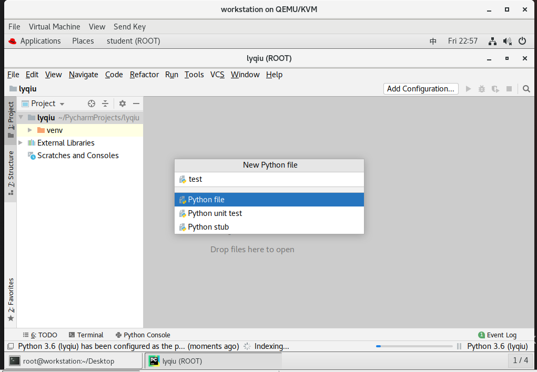Select Python unit test option
Viewport: 537px width, 372px height.
click(269, 213)
